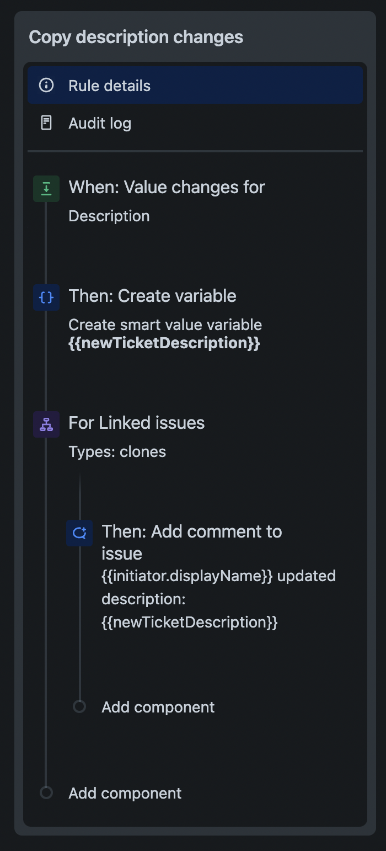Screen dimensions: 386x851
Task: Add component at the rule's end
Action: (124, 793)
